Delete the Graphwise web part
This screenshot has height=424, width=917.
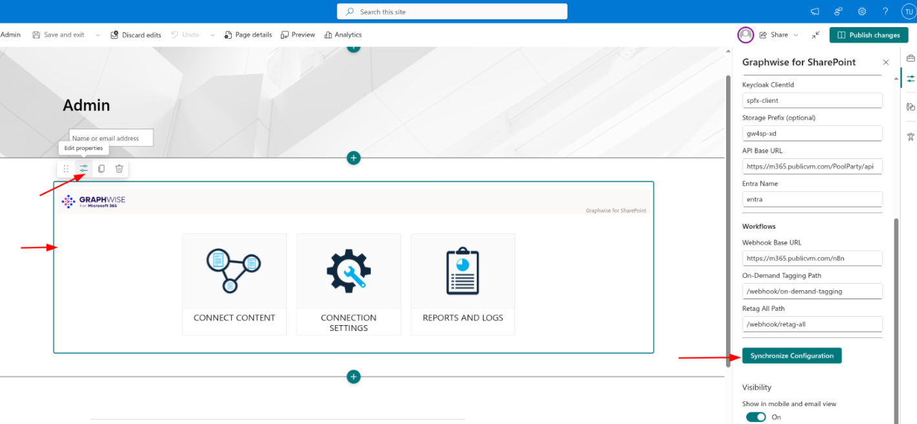119,169
